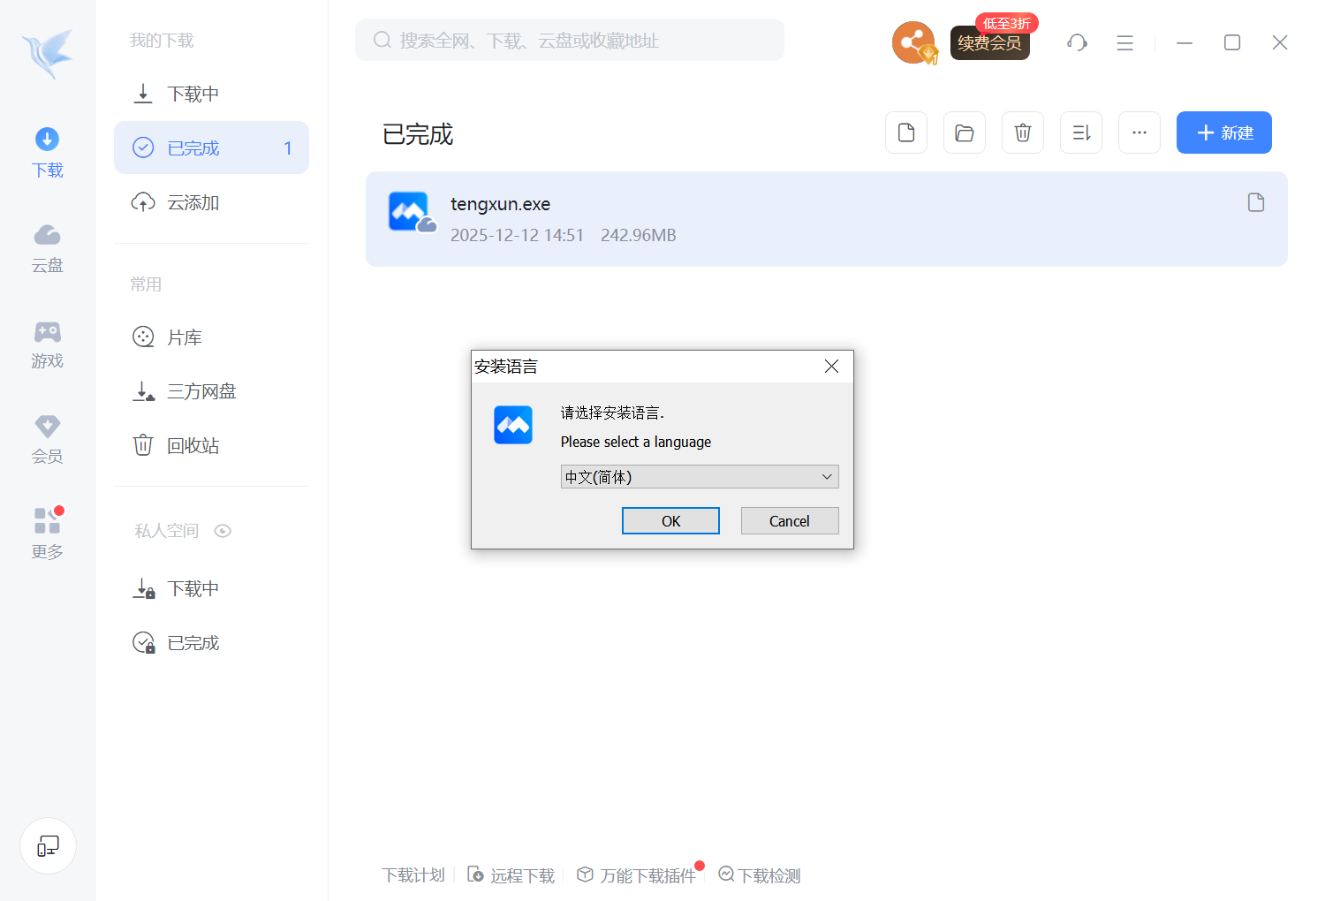Open the 下载检测 download check link
Screen dimensions: 1325x901
pos(760,875)
